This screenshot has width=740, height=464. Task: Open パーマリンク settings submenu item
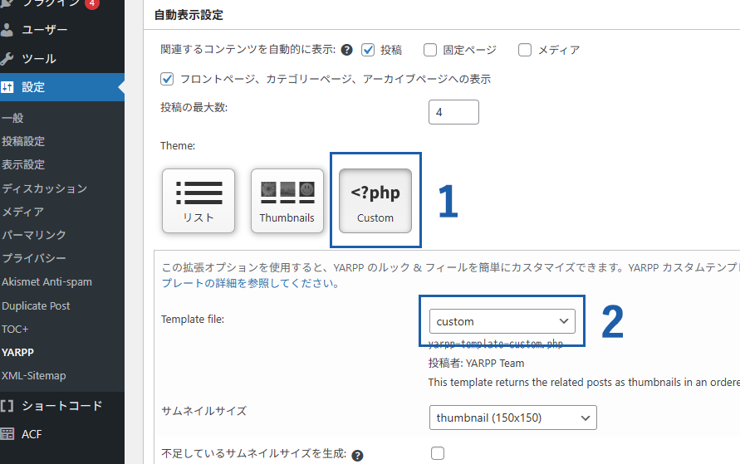pos(34,235)
